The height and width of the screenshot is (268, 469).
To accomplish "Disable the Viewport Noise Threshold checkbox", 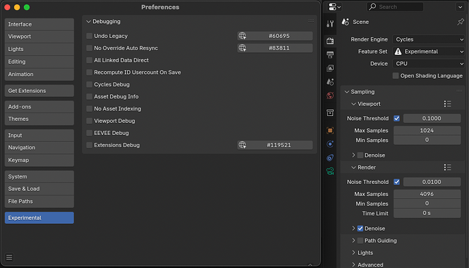I will 397,119.
